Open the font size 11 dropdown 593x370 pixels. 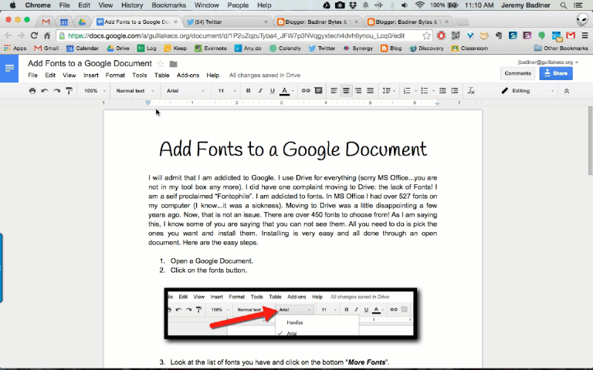point(227,91)
